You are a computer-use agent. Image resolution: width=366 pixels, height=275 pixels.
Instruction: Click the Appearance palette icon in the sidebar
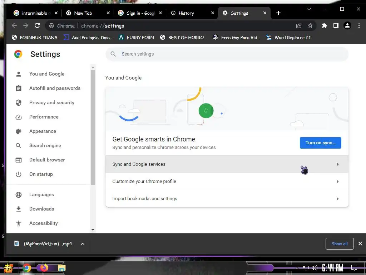coord(19,131)
